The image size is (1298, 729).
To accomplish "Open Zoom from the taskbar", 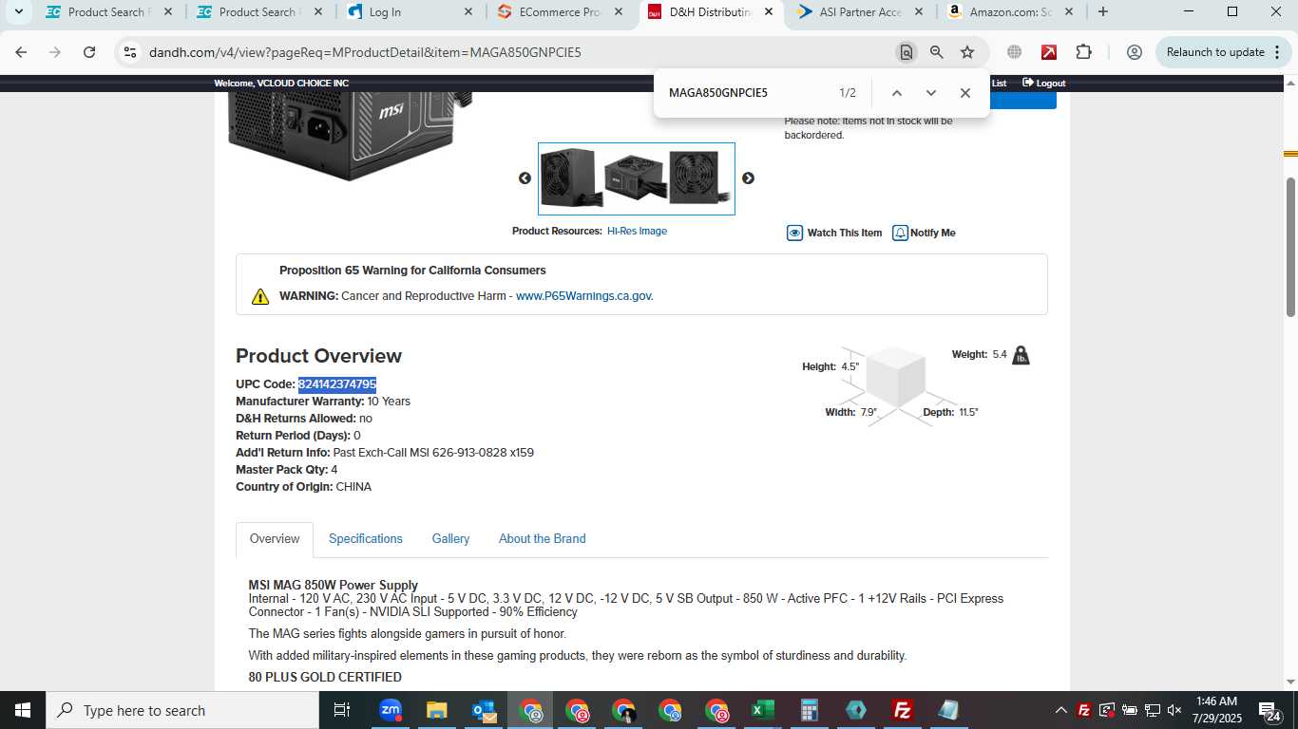I will [390, 710].
